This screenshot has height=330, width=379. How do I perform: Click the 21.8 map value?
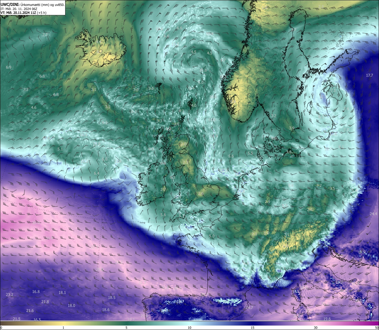tap(45, 302)
